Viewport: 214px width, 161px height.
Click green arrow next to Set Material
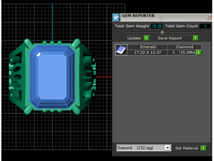click(203, 148)
